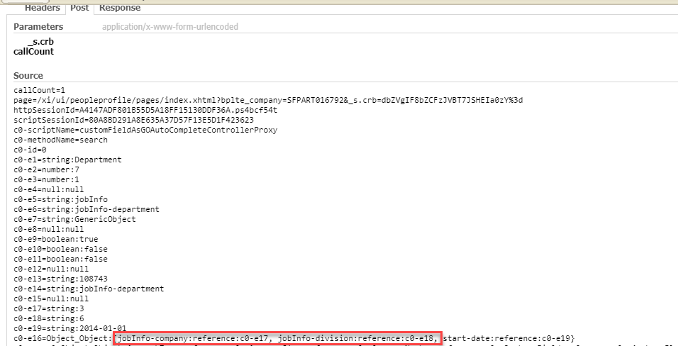Click the c0-e16=Object_Object label

62,338
